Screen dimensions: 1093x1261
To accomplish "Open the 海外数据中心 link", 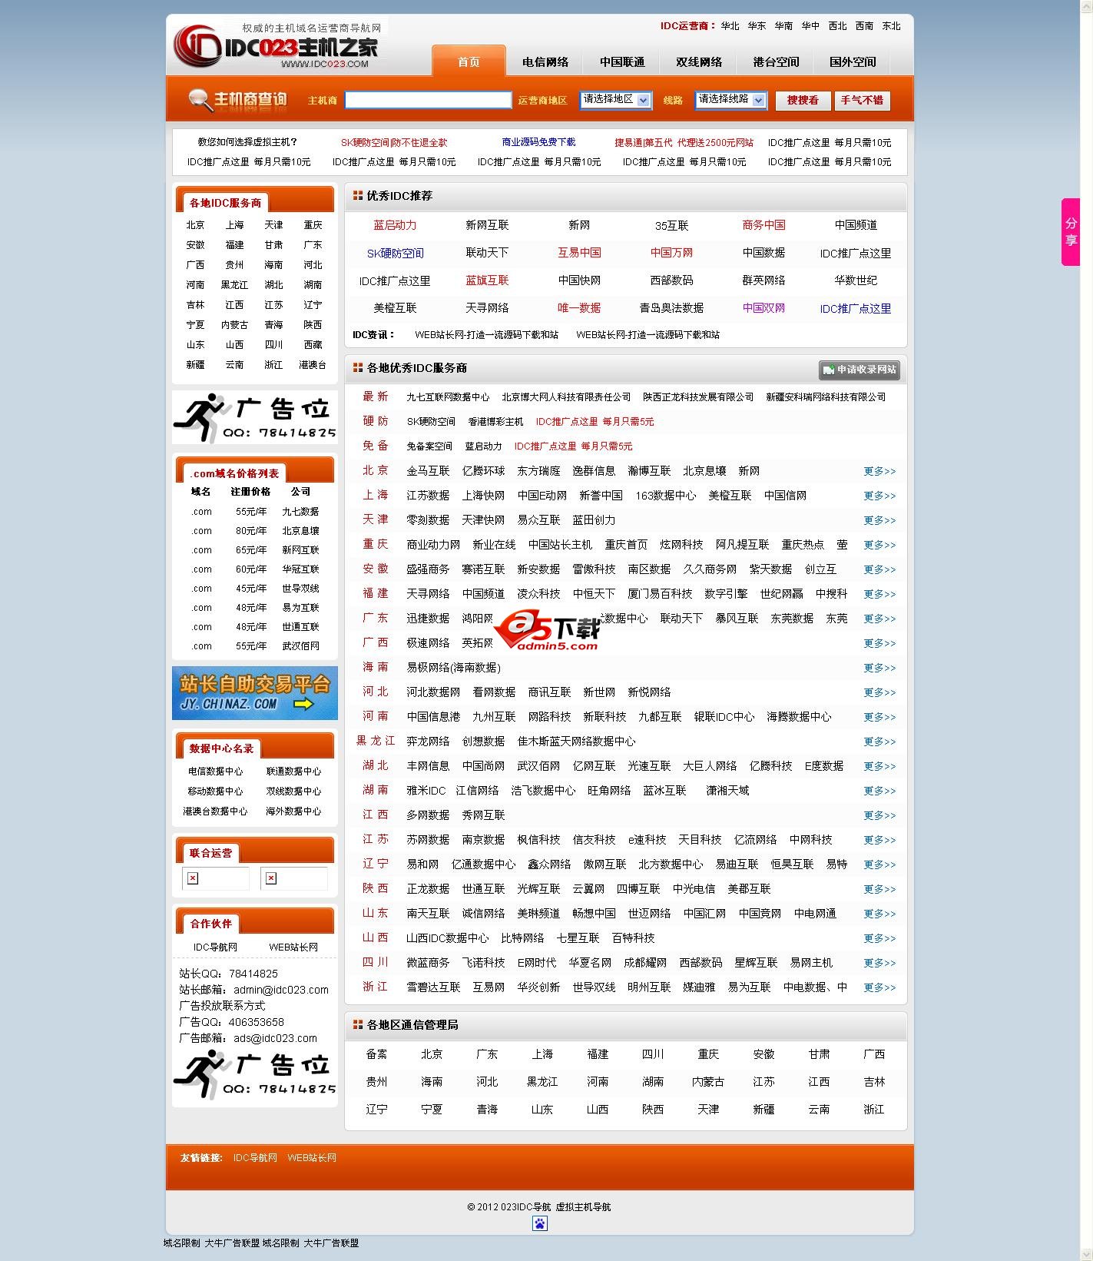I will click(293, 811).
